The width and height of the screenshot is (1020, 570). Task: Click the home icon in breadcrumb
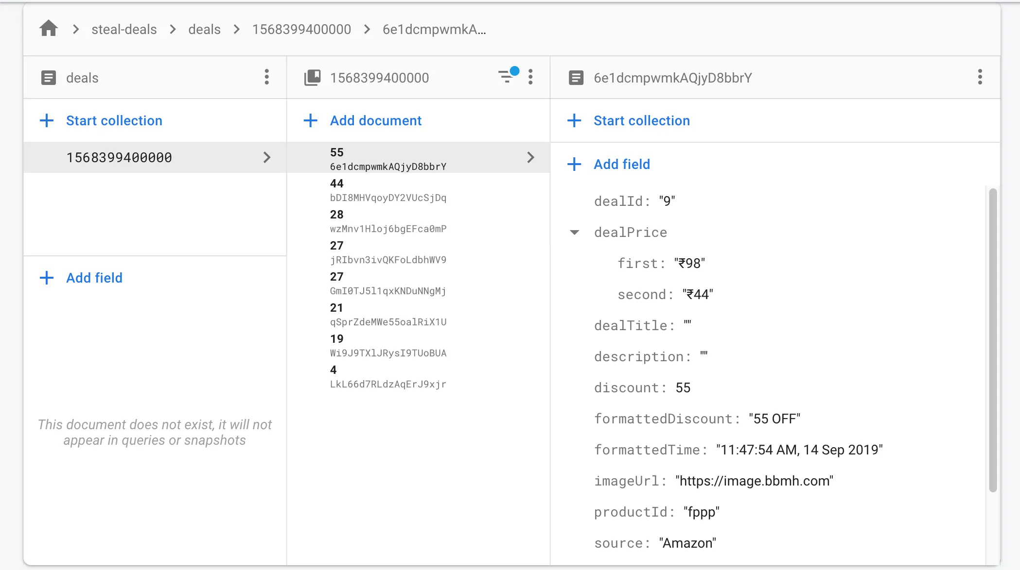[x=49, y=29]
